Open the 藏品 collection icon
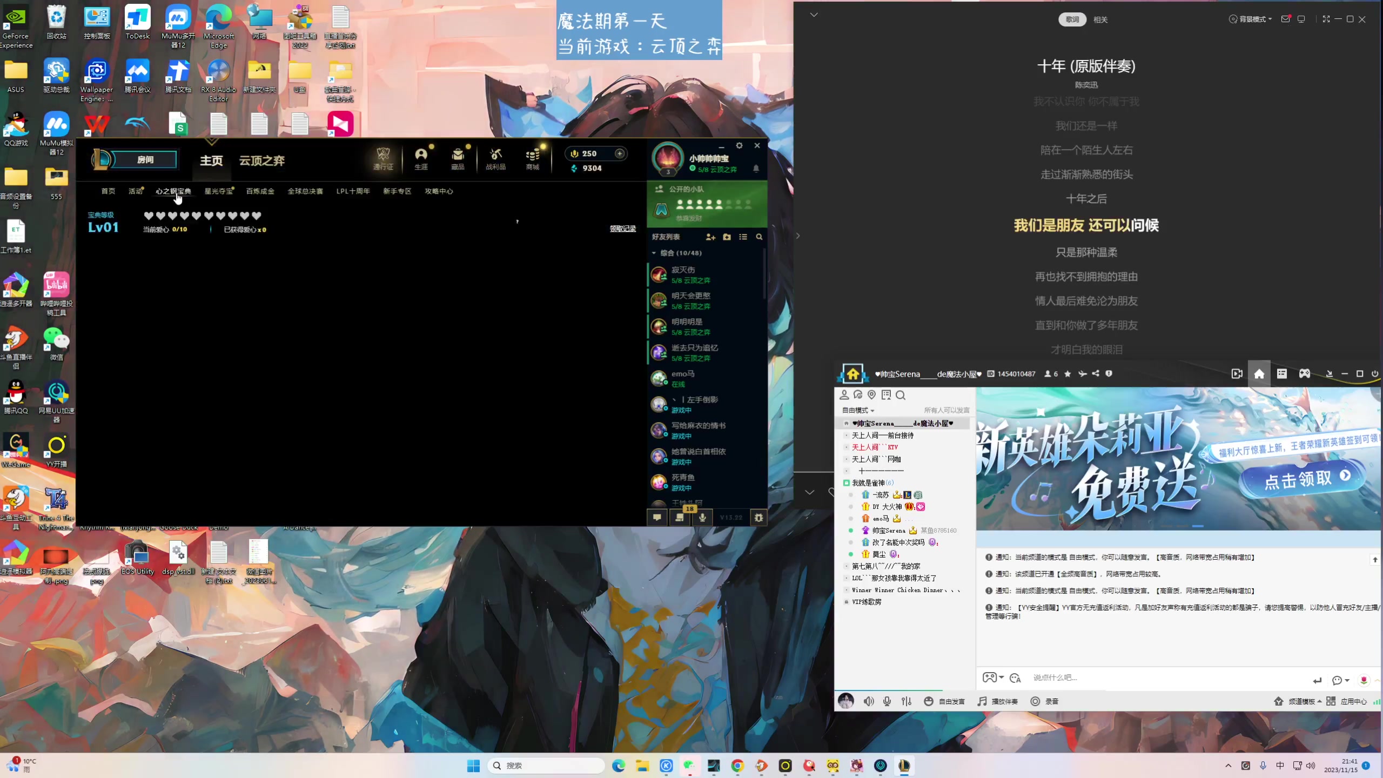Image resolution: width=1383 pixels, height=778 pixels. (x=458, y=158)
